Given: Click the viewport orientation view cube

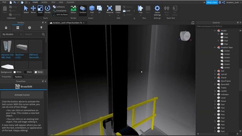Looking at the screenshot, I should pyautogui.click(x=185, y=36).
